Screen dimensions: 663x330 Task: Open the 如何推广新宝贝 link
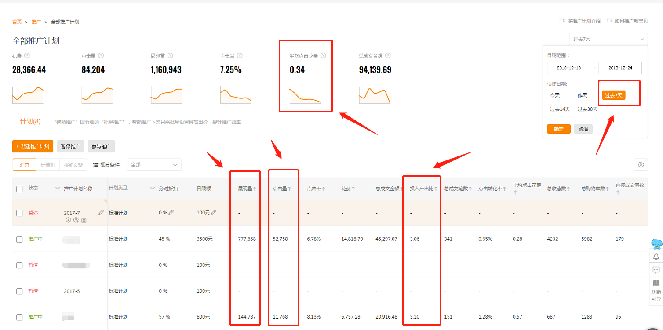coord(631,21)
